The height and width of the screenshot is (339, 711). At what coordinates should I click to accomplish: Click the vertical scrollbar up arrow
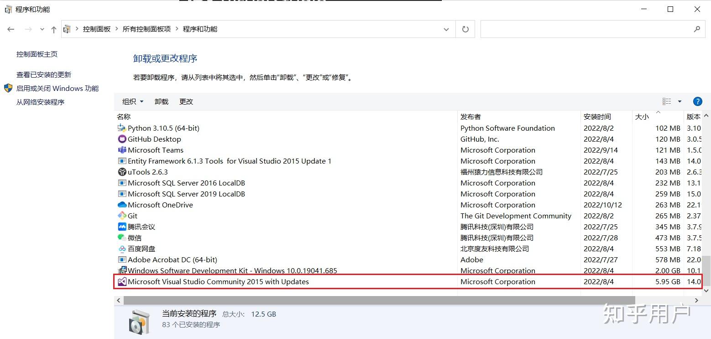pos(706,116)
